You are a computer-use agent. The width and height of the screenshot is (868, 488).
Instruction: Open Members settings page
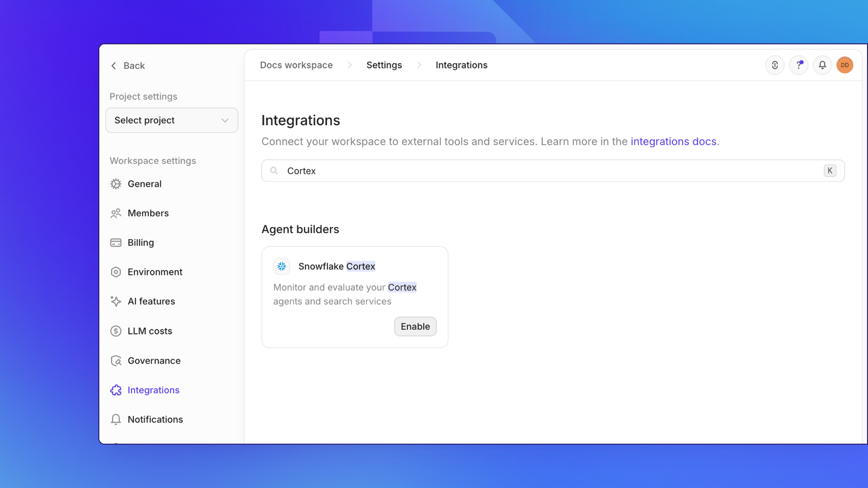coord(148,213)
